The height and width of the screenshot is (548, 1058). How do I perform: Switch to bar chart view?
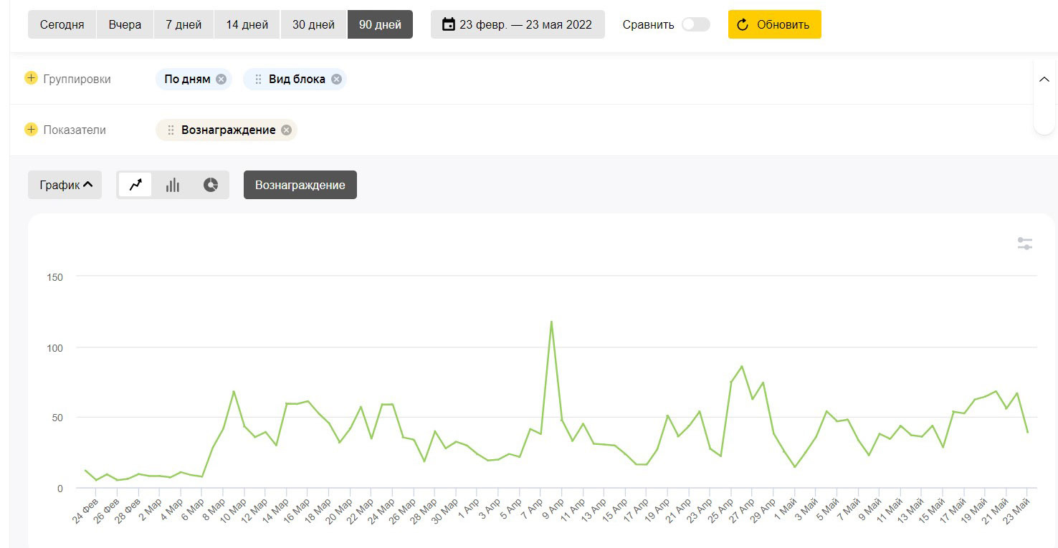click(173, 185)
